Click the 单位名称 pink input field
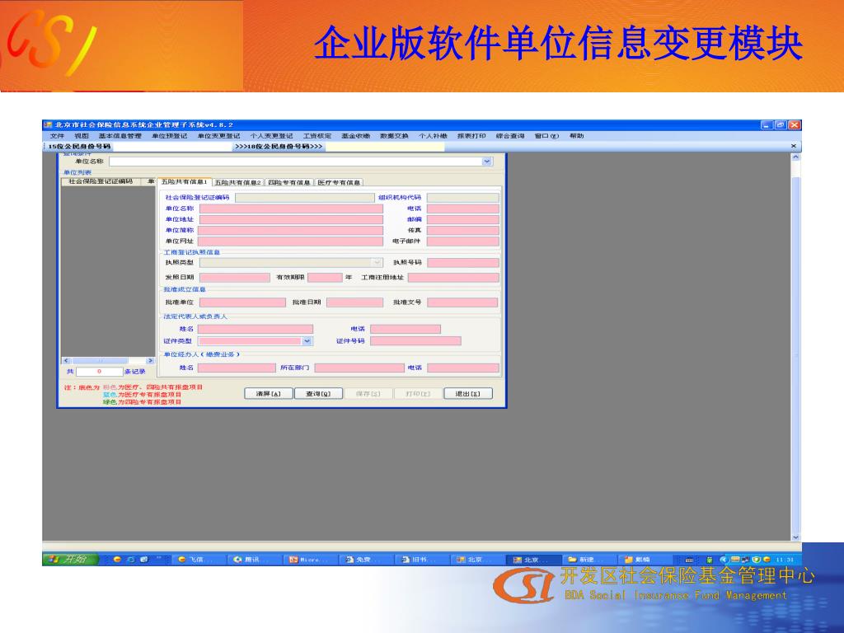 pos(291,209)
